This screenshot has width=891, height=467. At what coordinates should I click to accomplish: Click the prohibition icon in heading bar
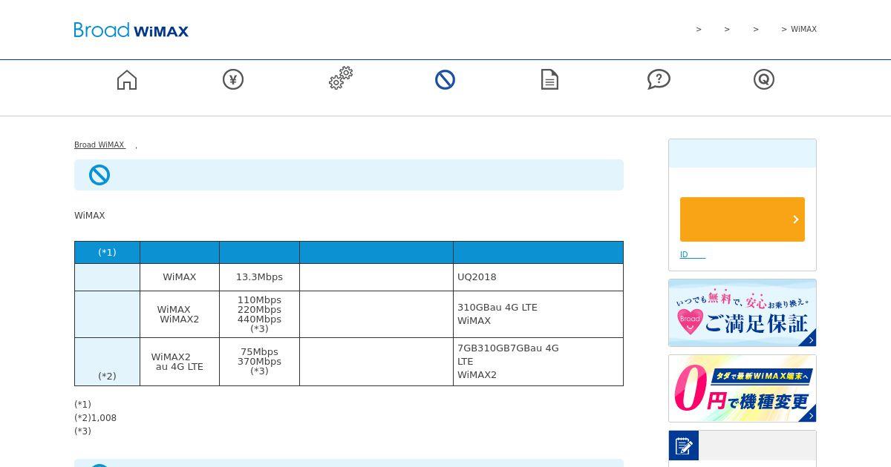(99, 175)
